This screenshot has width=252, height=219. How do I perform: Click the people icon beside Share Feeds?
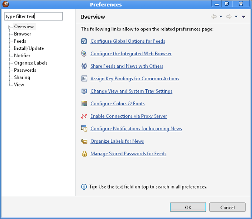point(84,66)
